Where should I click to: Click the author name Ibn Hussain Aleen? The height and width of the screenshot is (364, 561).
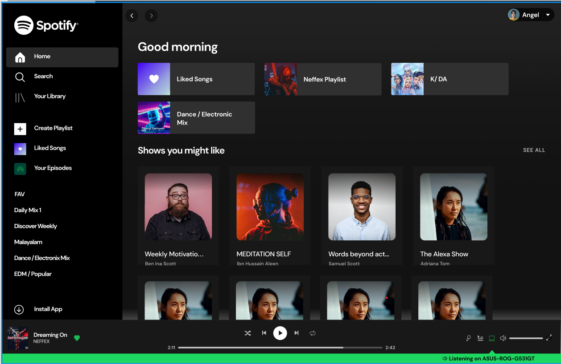pos(257,264)
